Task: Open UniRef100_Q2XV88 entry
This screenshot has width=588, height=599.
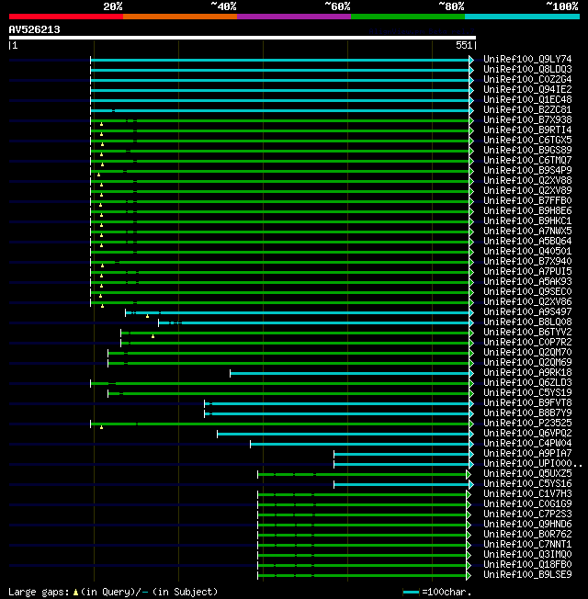Action: coord(527,180)
